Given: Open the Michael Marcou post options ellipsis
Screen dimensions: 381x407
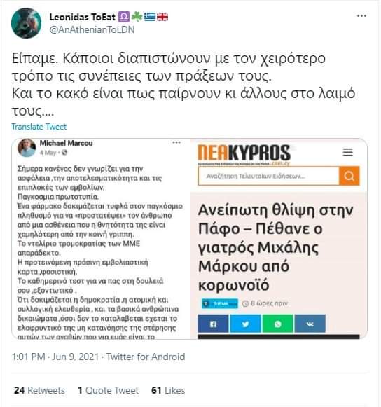Looking at the screenshot, I should [x=176, y=142].
